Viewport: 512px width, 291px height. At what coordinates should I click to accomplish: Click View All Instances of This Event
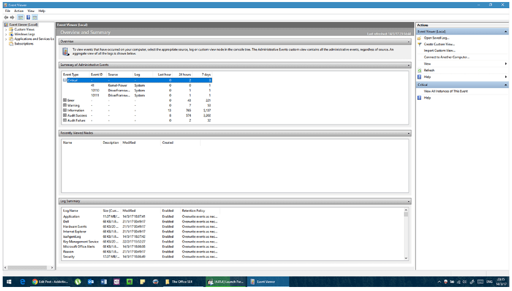pos(446,91)
